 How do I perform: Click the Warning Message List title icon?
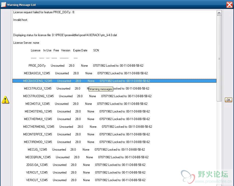pyautogui.click(x=3, y=5)
